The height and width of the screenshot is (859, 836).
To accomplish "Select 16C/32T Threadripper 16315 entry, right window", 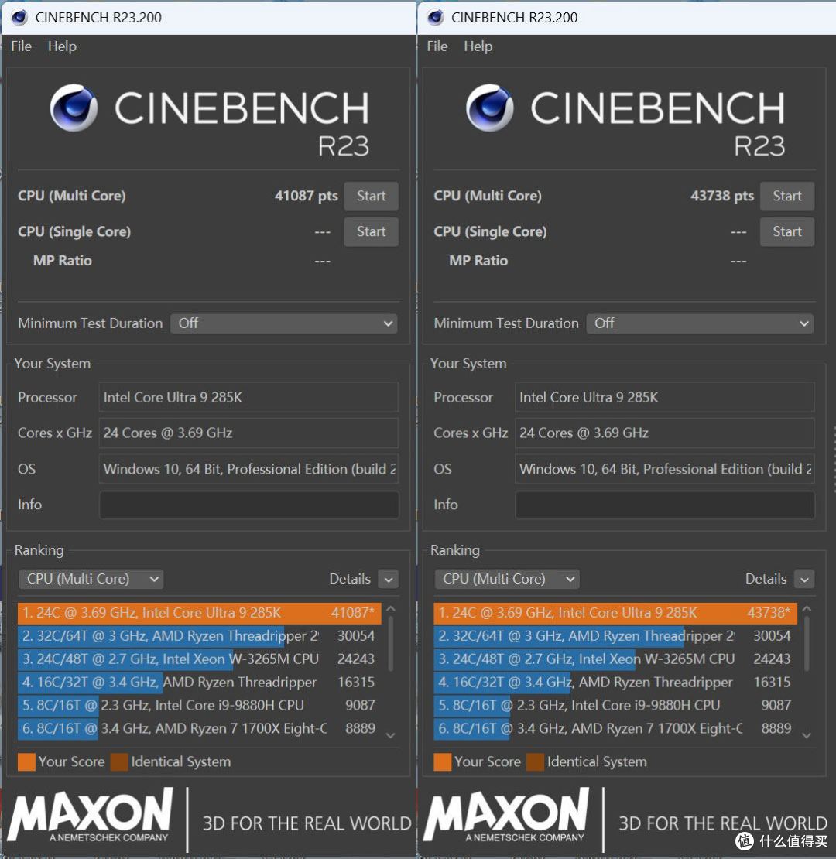I will tap(615, 682).
